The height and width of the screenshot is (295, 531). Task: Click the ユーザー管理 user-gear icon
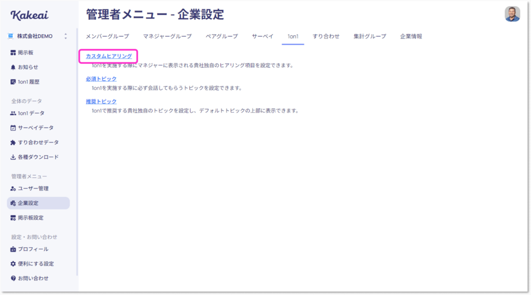pyautogui.click(x=13, y=188)
